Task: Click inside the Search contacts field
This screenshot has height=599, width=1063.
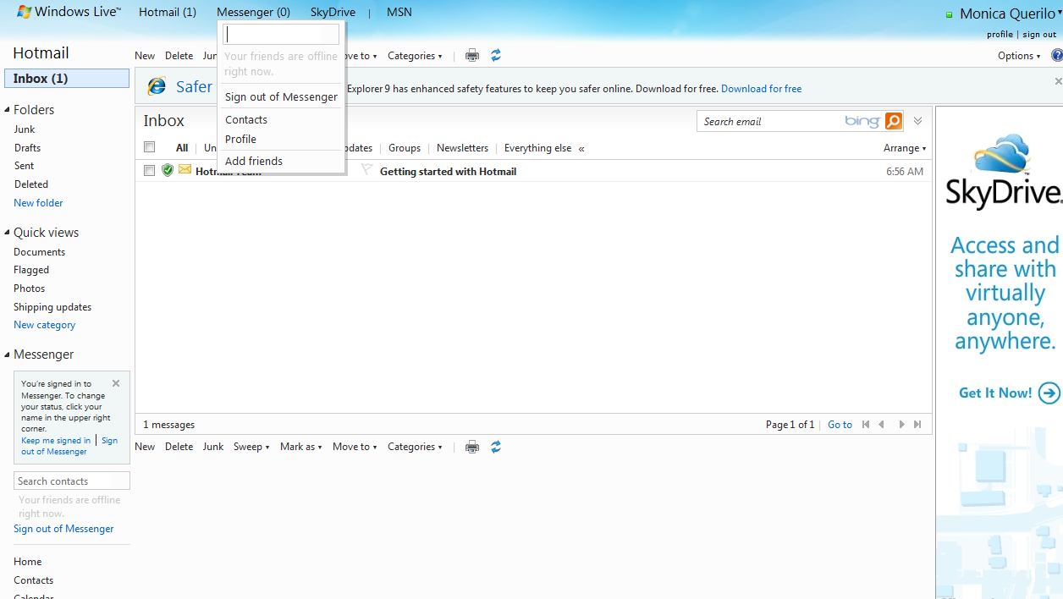Action: tap(71, 480)
